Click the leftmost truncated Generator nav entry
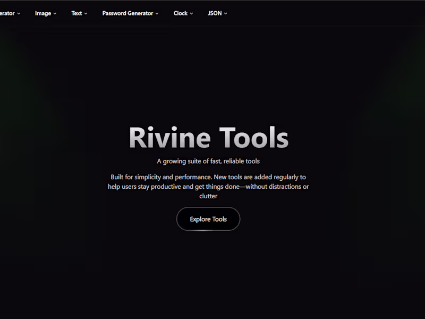The image size is (425, 319). pos(8,13)
